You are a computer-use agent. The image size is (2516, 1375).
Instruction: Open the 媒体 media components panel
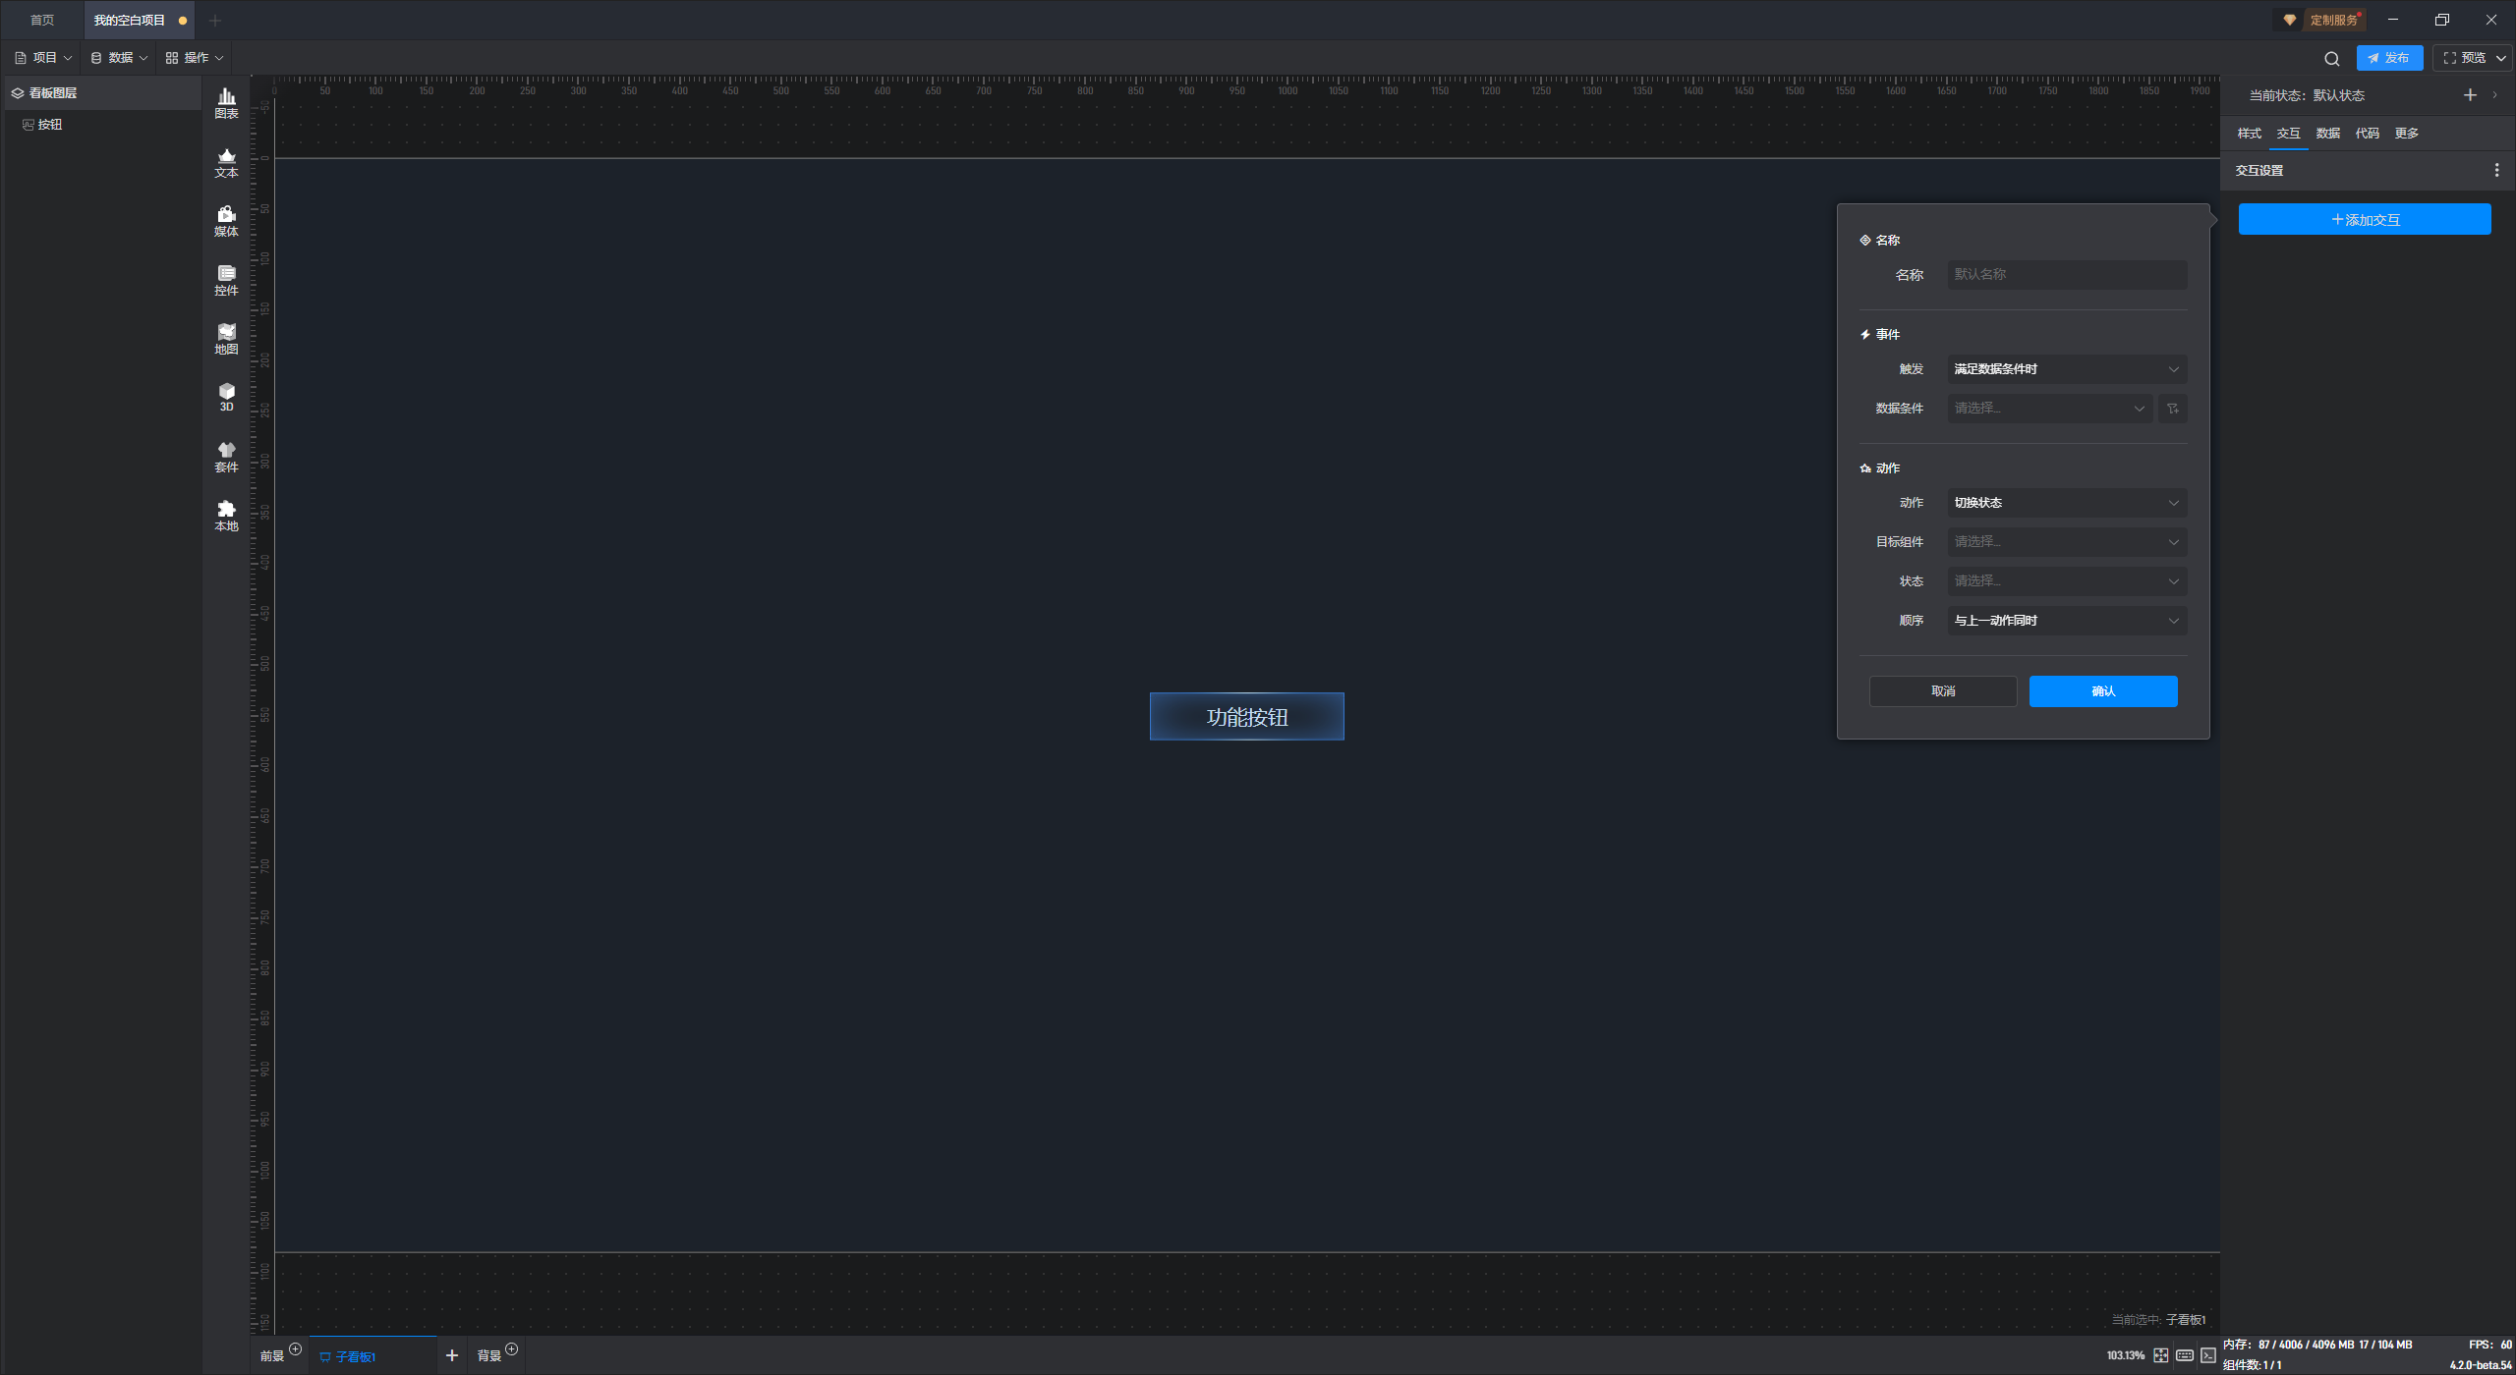226,220
